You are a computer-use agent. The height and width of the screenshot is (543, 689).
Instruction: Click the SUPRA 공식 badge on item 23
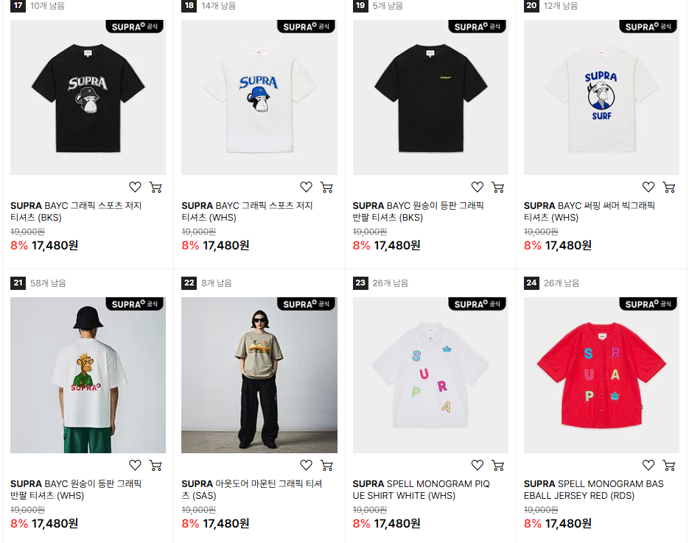(478, 304)
